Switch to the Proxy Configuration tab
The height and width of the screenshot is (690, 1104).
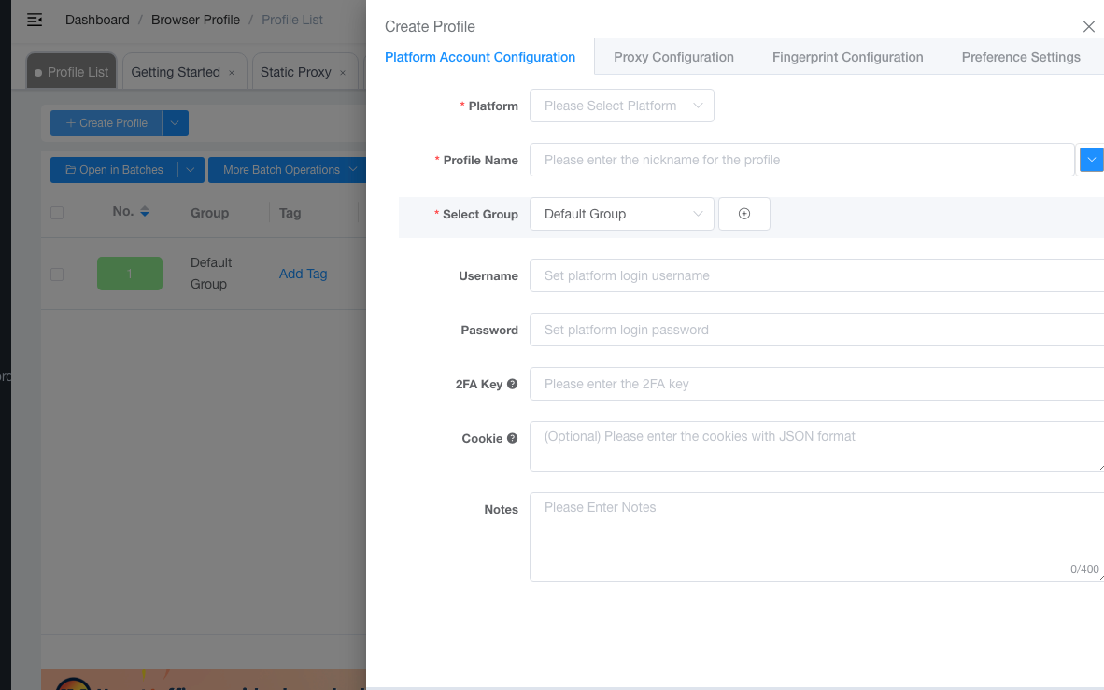pos(673,57)
